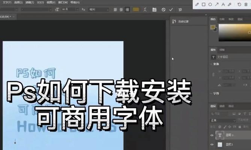Click the 3D button in options bar

[x=180, y=10]
